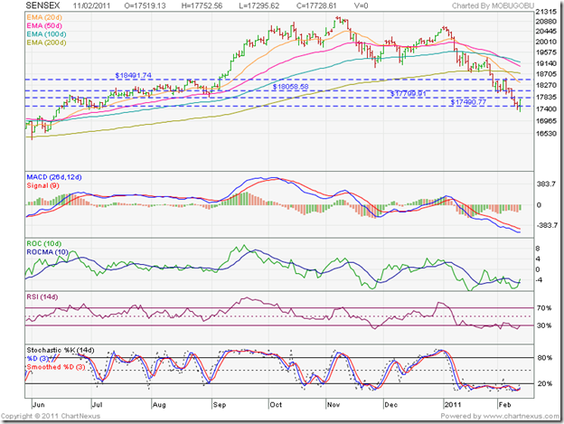Click the %D (3) stochastic label

[37, 359]
